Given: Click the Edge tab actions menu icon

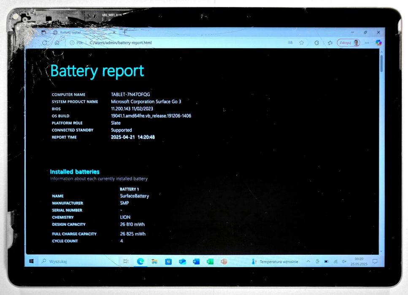Looking at the screenshot, I should click(43, 32).
